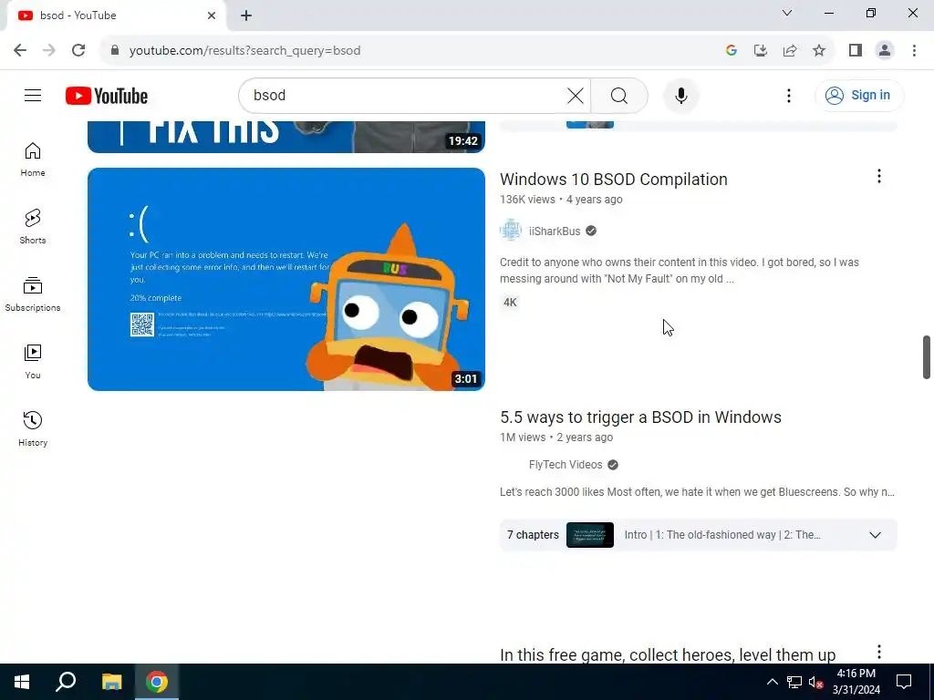
Task: Share this page with the share icon
Action: coord(790,51)
